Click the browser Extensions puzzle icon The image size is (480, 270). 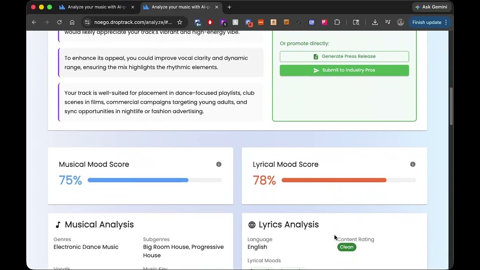coord(337,22)
